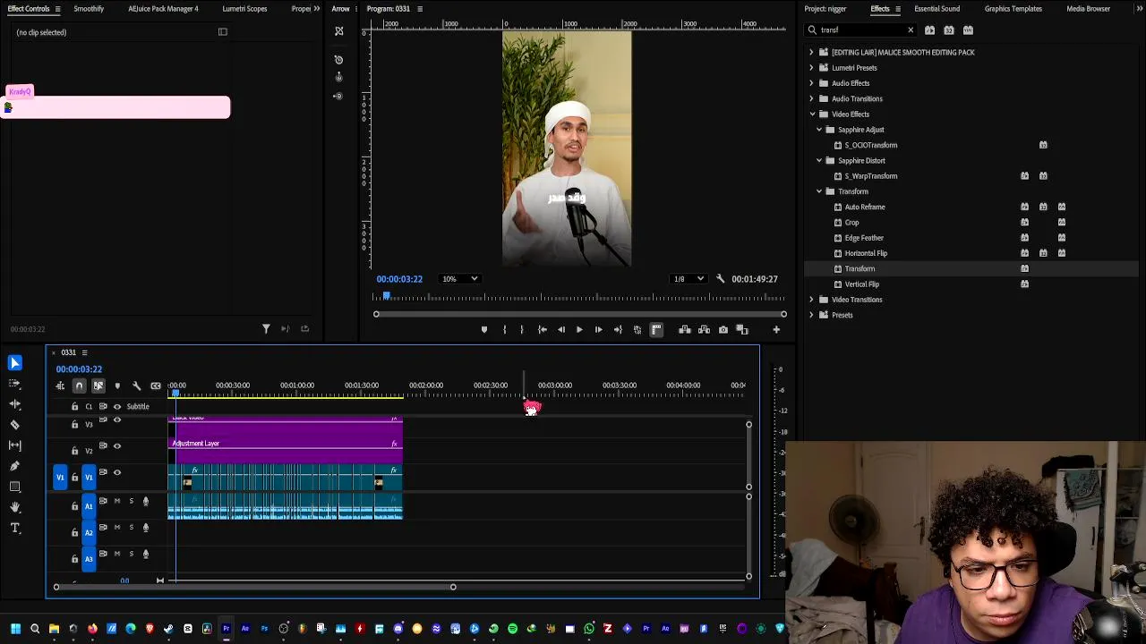Switch to the Essential Sound tab
1146x644 pixels.
coord(936,9)
